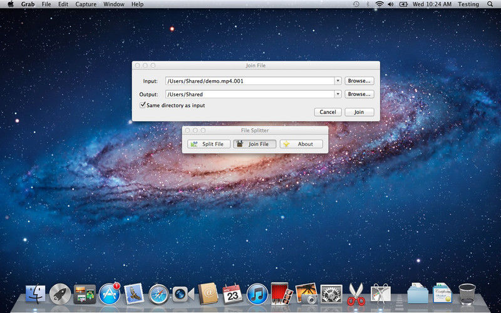The width and height of the screenshot is (501, 313).
Task: Open FaceTime camera icon in Dock
Action: pyautogui.click(x=183, y=294)
